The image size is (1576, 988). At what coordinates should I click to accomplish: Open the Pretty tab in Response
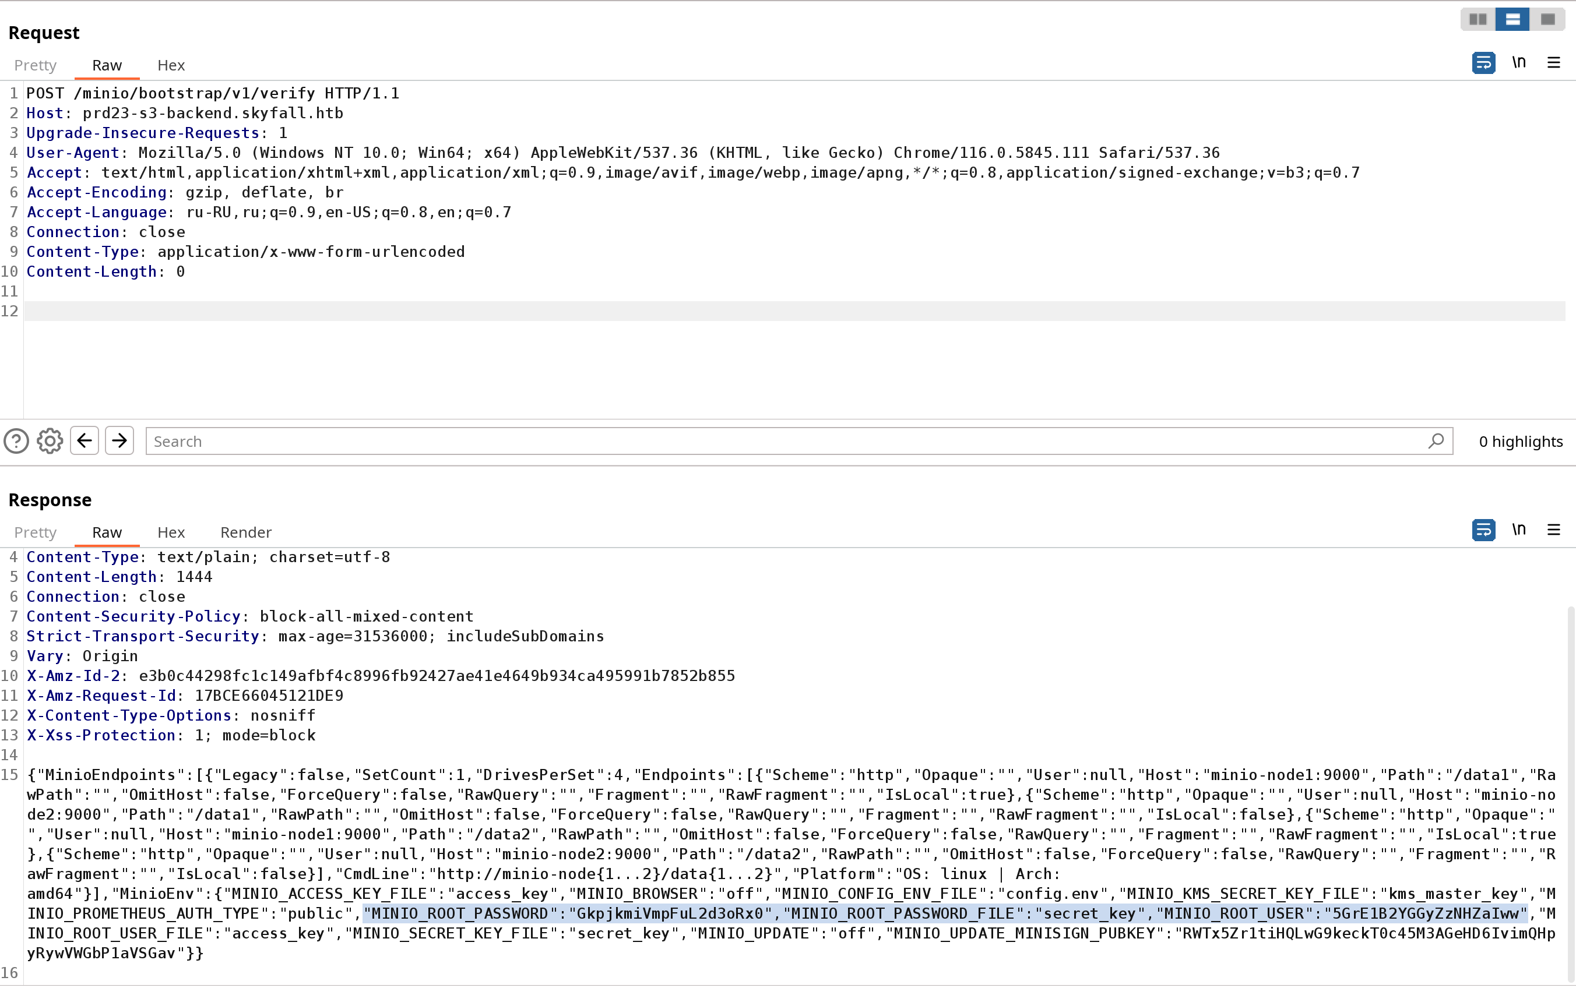point(36,532)
